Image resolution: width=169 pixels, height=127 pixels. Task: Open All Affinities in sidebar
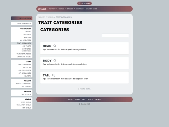coord(25,40)
